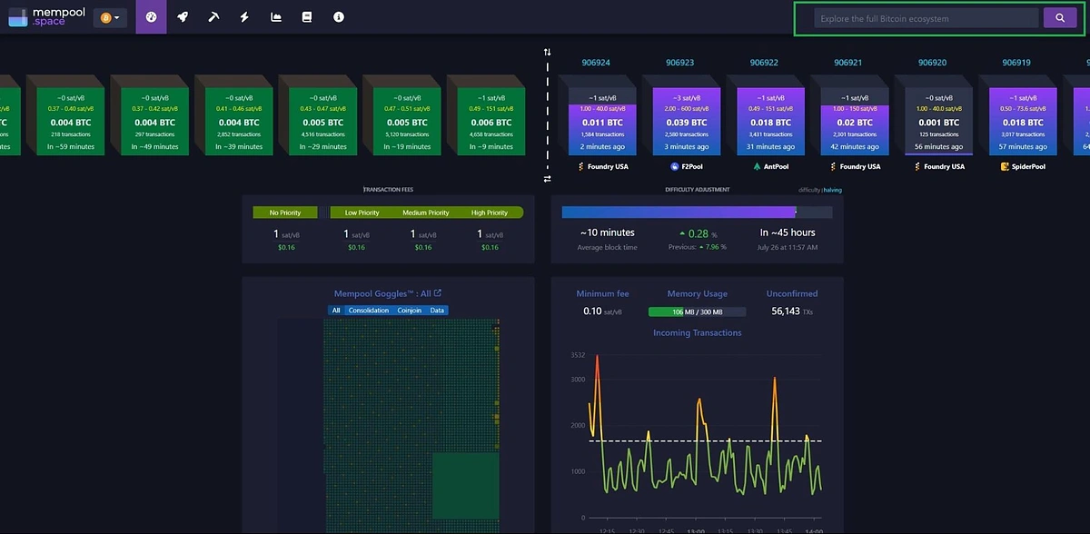The image size is (1090, 534).
Task: Click the magnifying glass search button
Action: [x=1059, y=18]
